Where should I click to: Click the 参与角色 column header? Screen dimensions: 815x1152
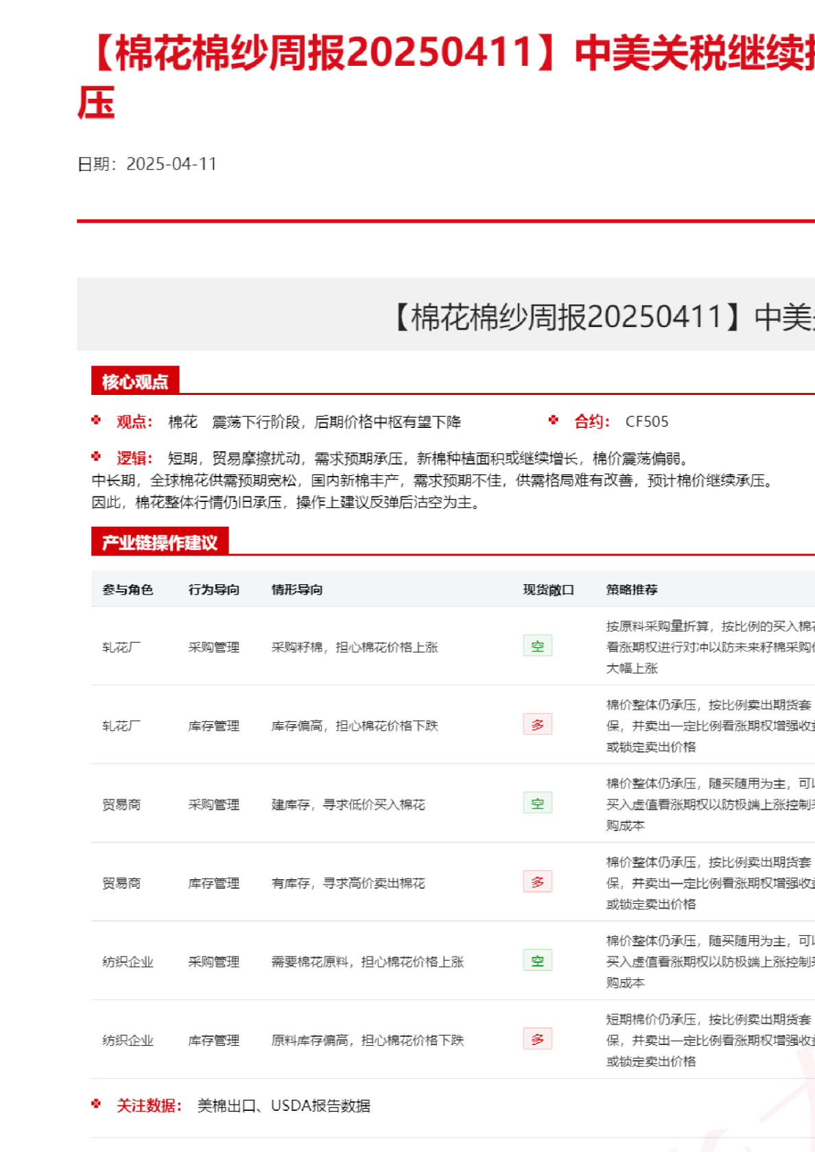[x=128, y=590]
